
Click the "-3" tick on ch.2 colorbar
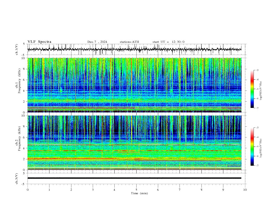pos(257,128)
